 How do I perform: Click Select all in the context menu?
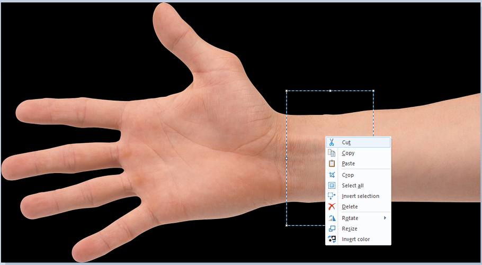359,186
